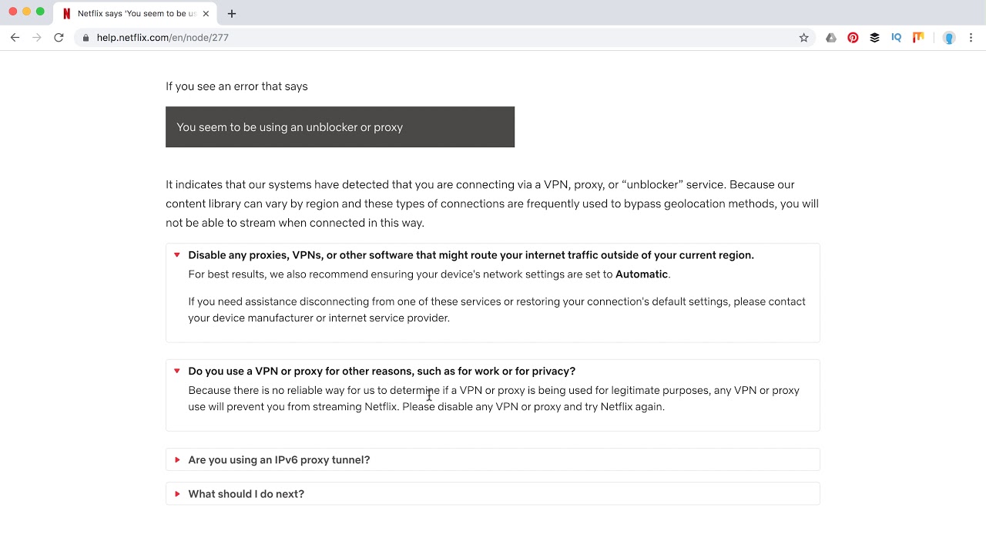Close the Netflix help tab

click(206, 13)
